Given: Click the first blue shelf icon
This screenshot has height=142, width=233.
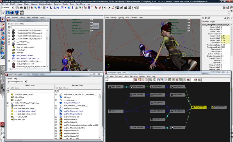Looking at the screenshot, I should (8, 13).
